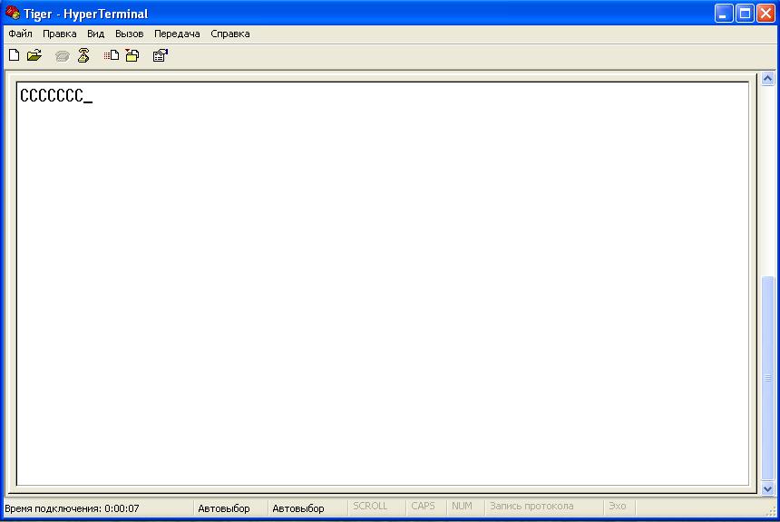Click the Send file toolbar icon
Screen dimensions: 780x522
coord(112,55)
